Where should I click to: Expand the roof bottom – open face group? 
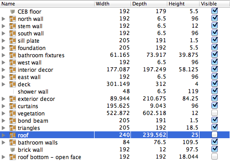pos(3,157)
